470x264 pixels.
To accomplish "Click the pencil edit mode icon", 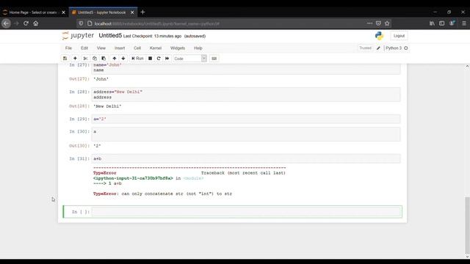I will (378, 48).
